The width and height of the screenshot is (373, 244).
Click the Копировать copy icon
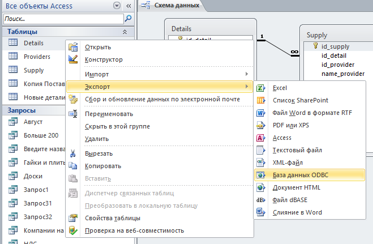pyautogui.click(x=73, y=166)
